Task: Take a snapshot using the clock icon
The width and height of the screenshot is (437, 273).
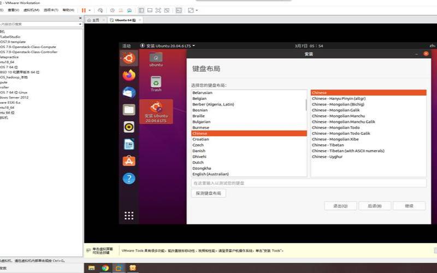Action: tap(113, 10)
